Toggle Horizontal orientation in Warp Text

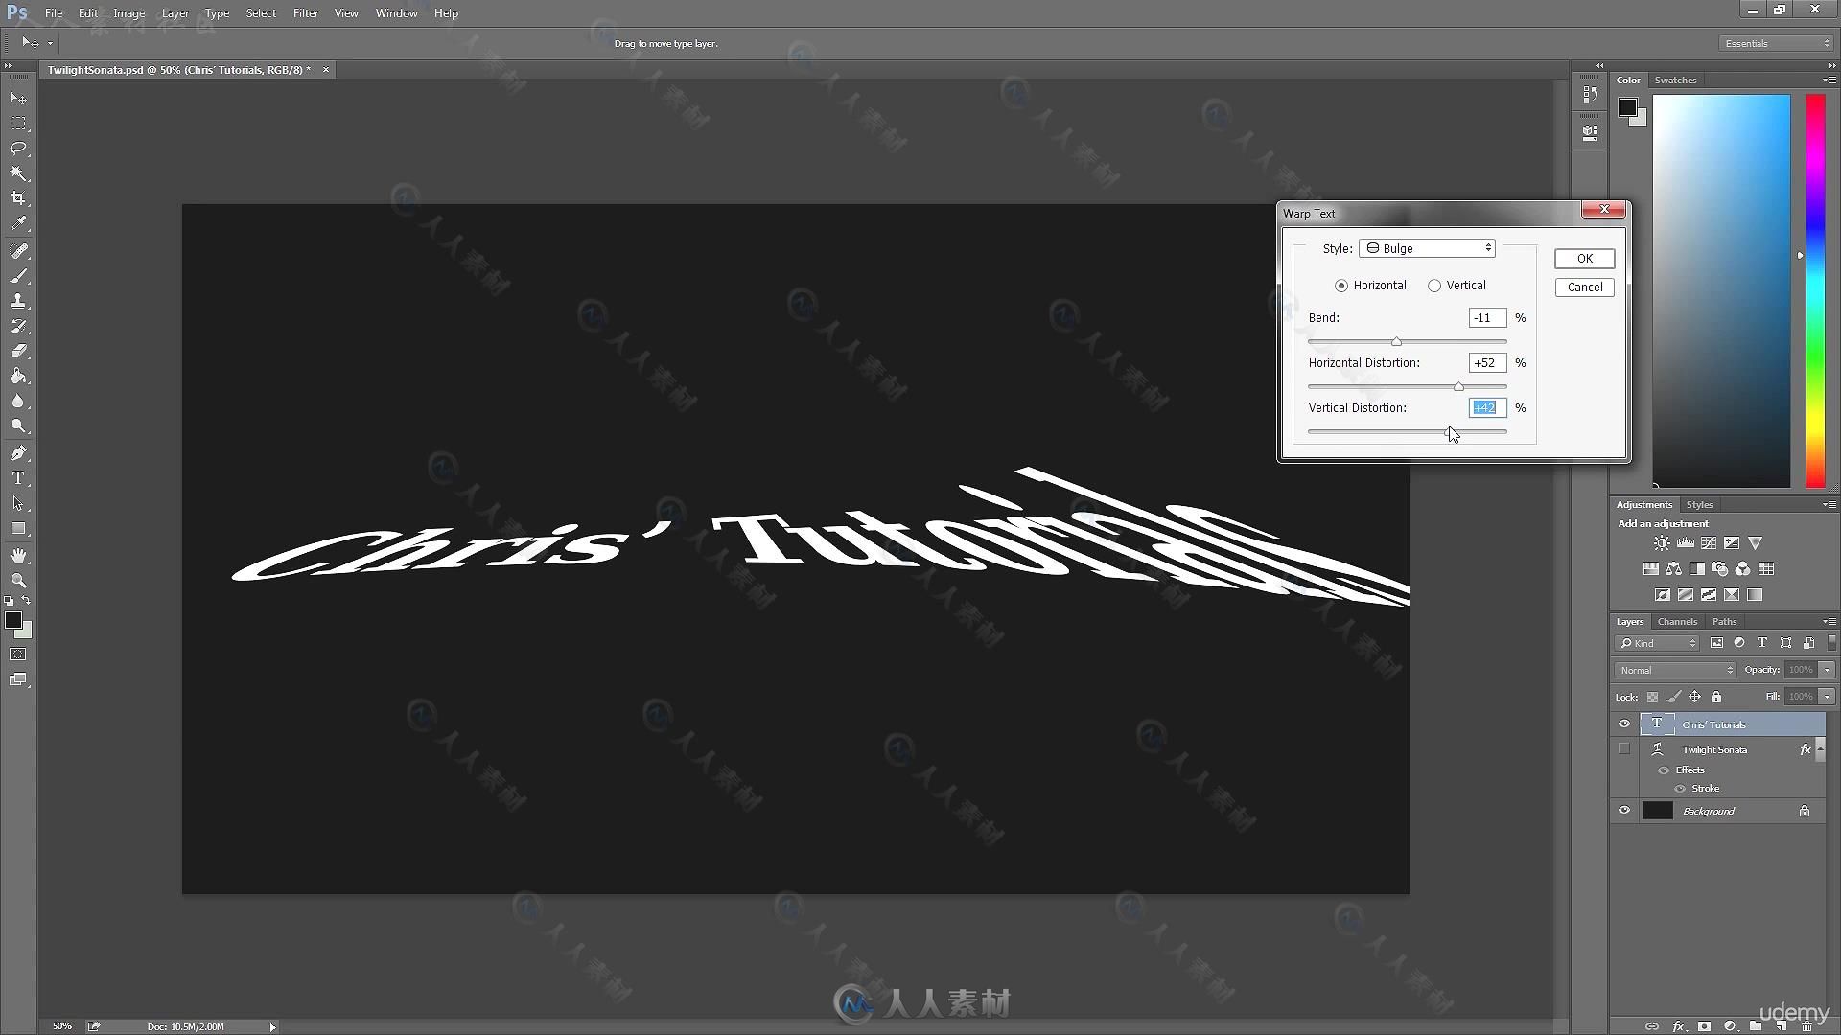click(1340, 285)
